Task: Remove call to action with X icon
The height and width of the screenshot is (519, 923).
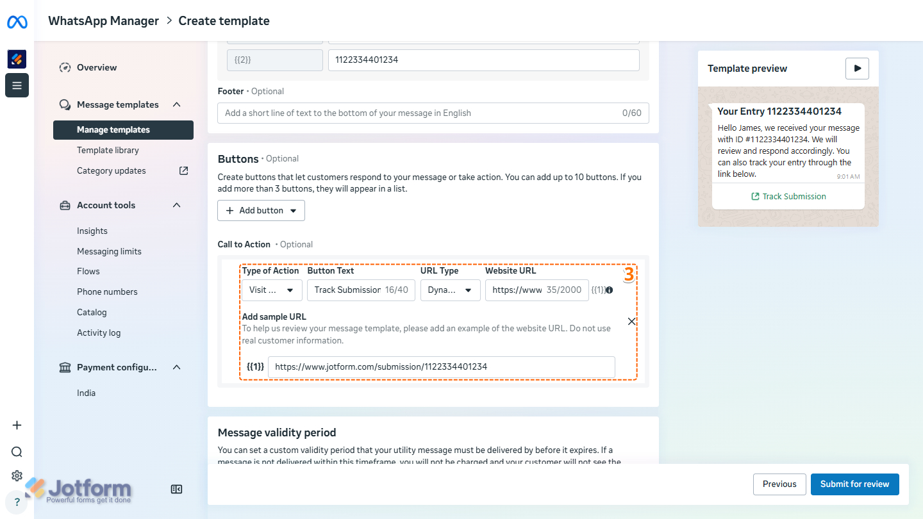Action: [x=631, y=322]
